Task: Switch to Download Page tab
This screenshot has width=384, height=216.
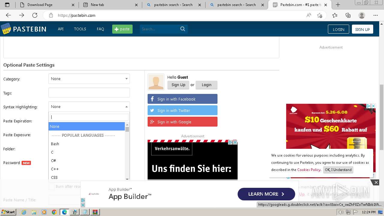Action: click(47, 5)
